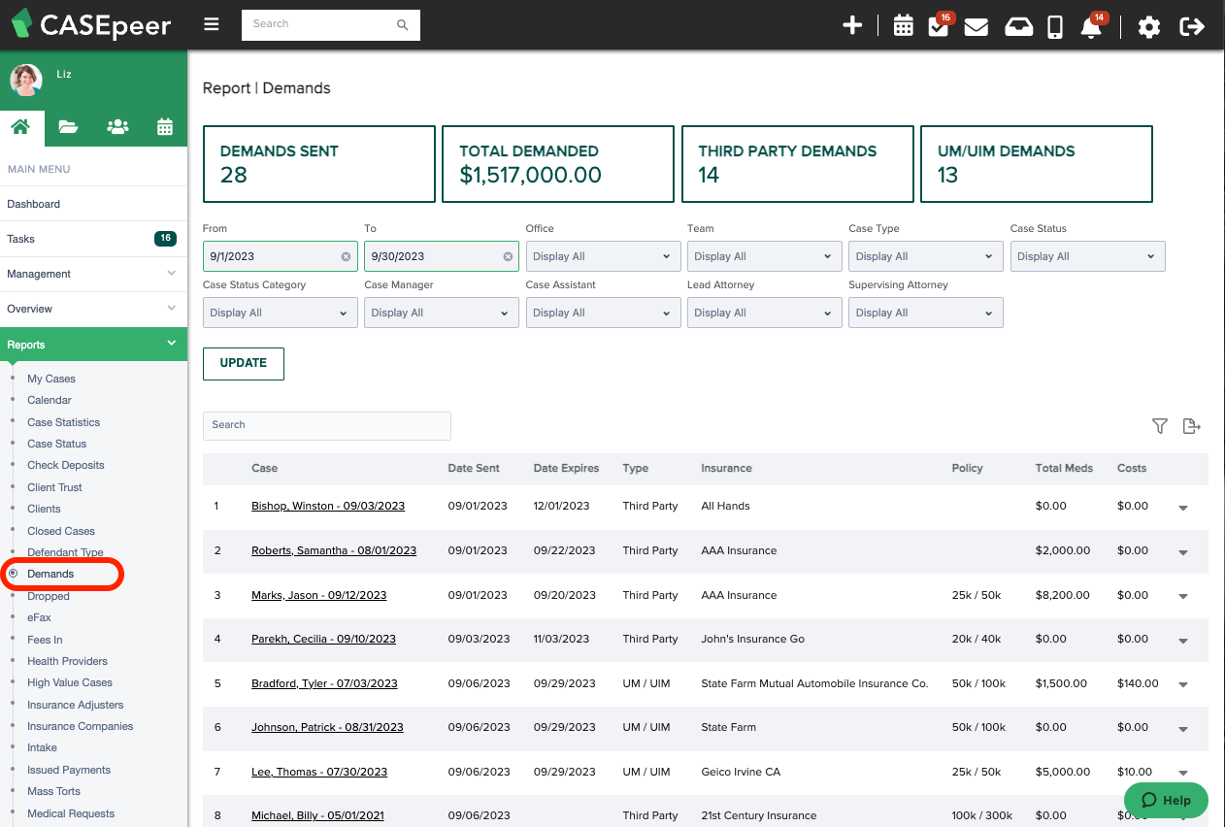Image resolution: width=1225 pixels, height=827 pixels.
Task: Open the Case Manager dropdown
Action: click(x=442, y=313)
